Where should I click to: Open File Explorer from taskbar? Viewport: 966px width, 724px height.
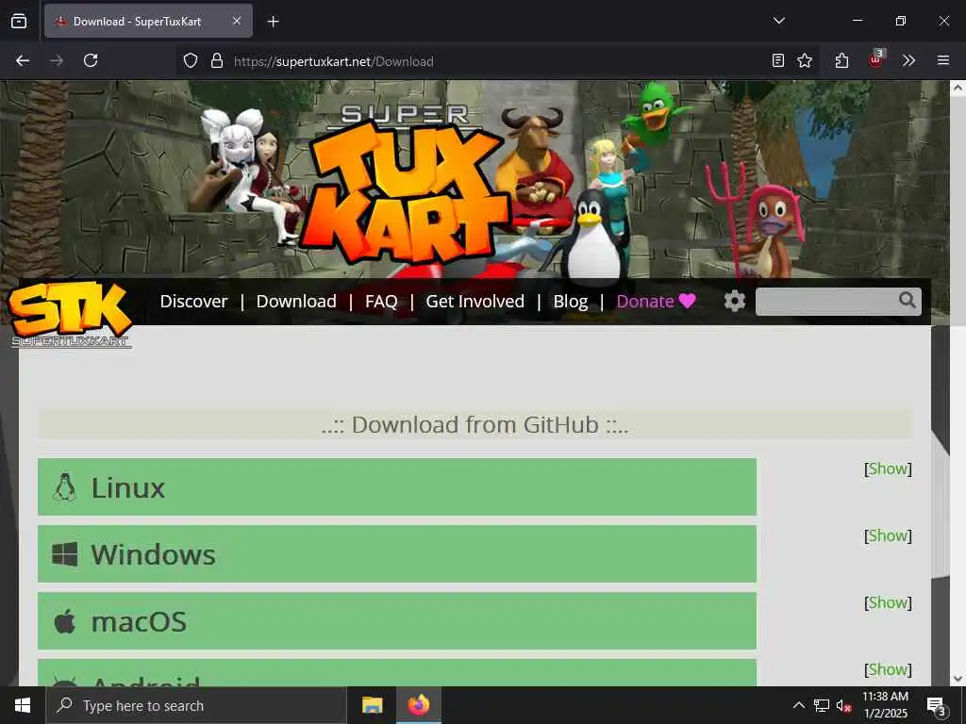pos(372,705)
